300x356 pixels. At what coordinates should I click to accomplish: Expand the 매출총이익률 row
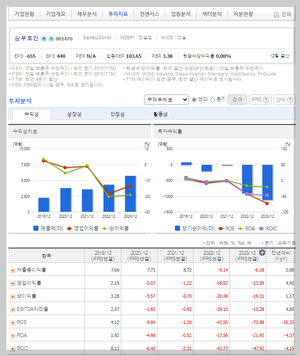pyautogui.click(x=13, y=270)
